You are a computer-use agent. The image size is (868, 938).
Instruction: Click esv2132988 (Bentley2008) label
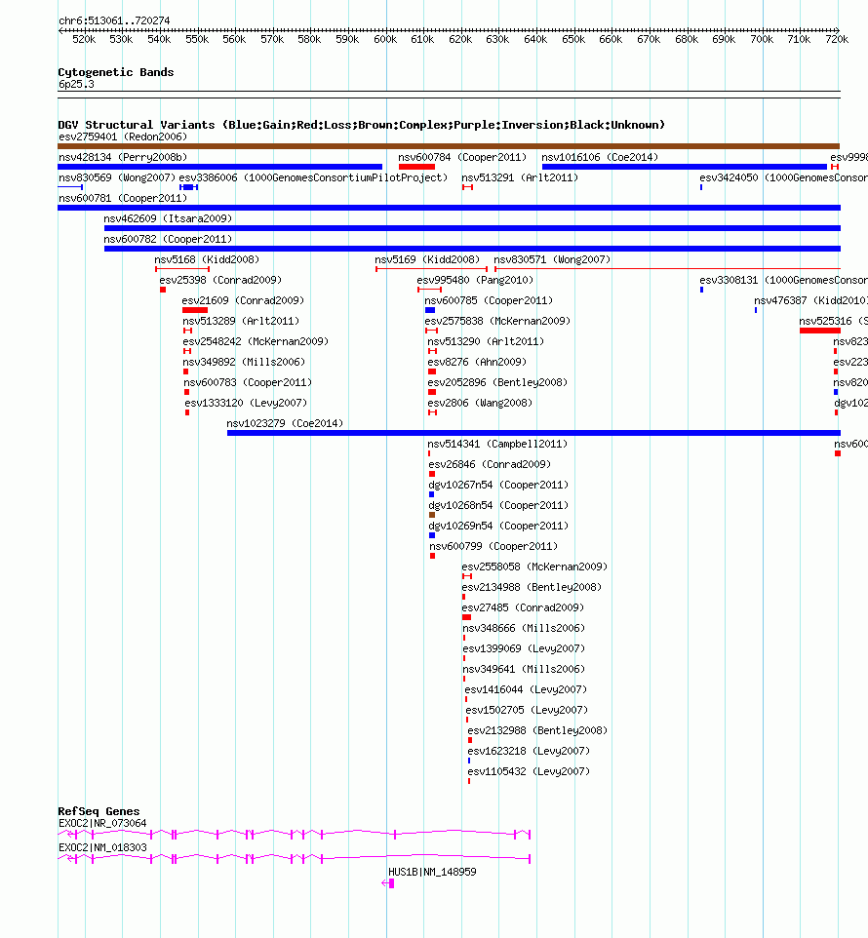(x=537, y=730)
